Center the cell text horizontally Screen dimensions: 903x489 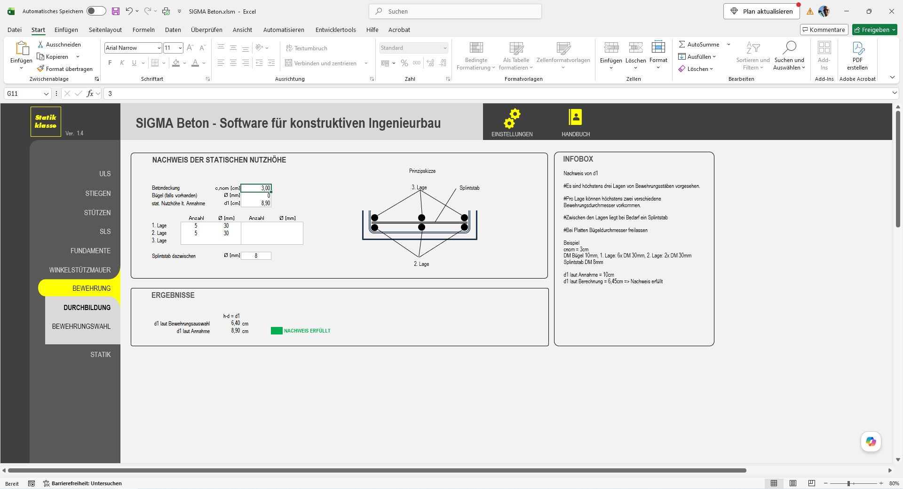(233, 63)
